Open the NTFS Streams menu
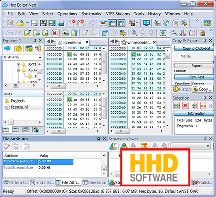 click(x=118, y=14)
